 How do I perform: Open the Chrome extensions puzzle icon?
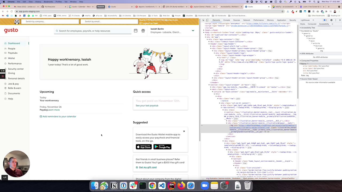326,11
